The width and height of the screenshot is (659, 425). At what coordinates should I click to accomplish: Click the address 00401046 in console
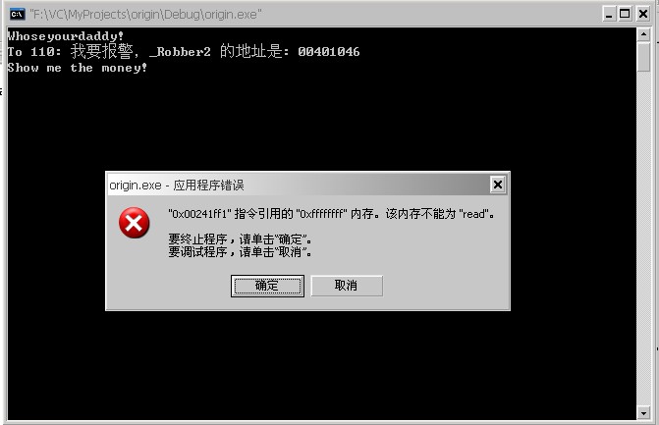click(329, 52)
